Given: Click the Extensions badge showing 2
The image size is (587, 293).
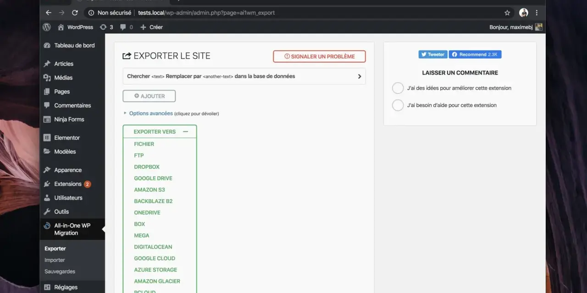Looking at the screenshot, I should (87, 184).
